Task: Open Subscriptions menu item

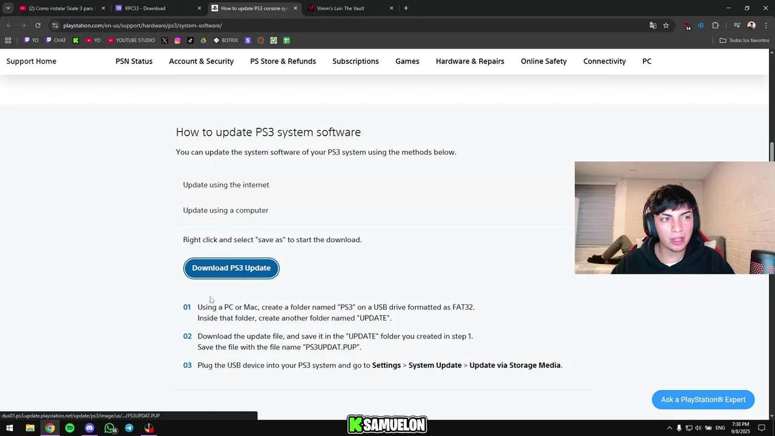Action: click(x=355, y=61)
